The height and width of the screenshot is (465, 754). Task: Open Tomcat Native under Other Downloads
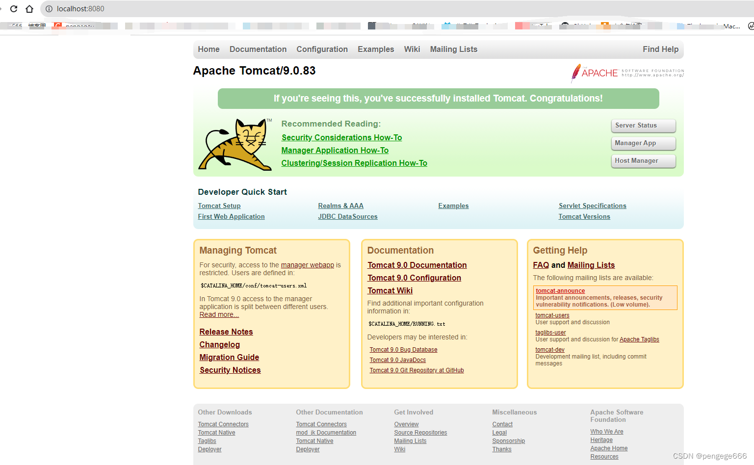(216, 433)
